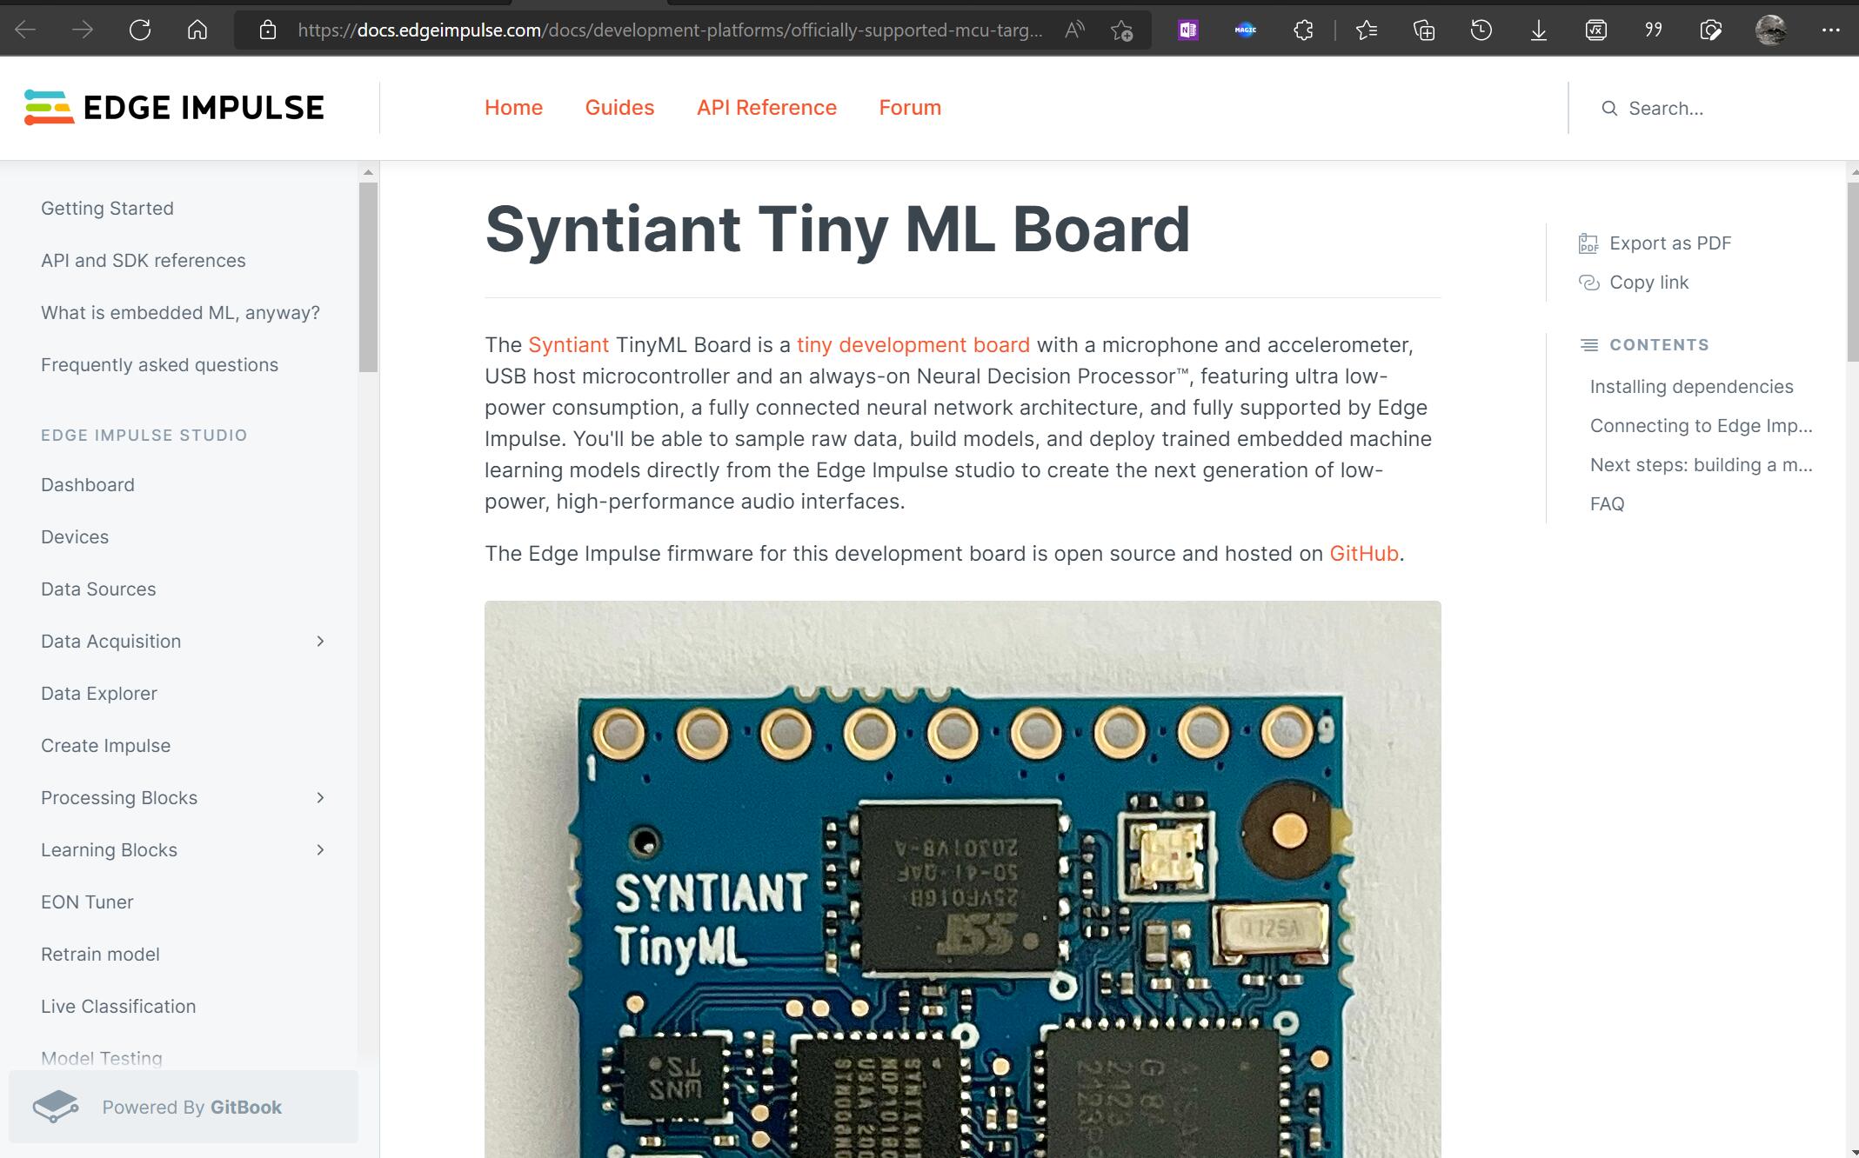Add this page to favorites with the star-plus icon
Screen dimensions: 1859x1158
[x=1122, y=30]
